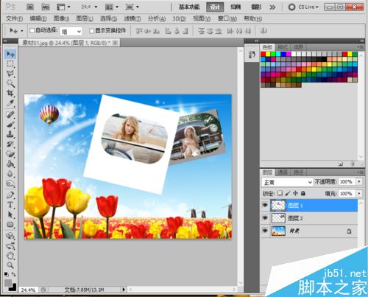This screenshot has width=368, height=297.
Task: Toggle lock image pixels brush icon
Action: (x=288, y=193)
